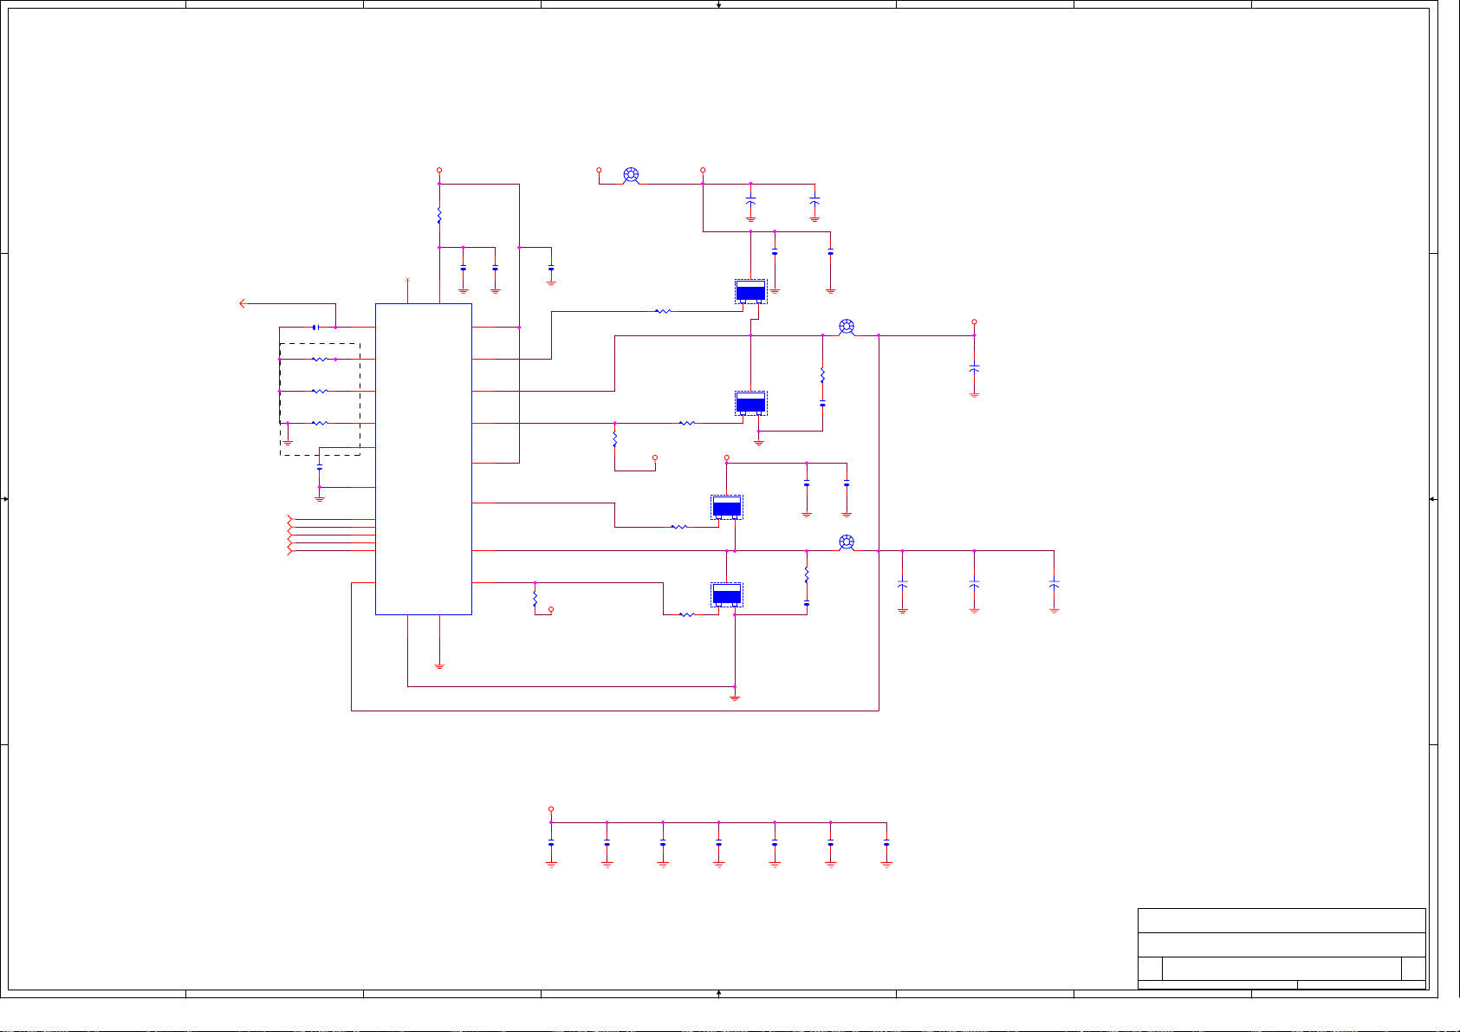The width and height of the screenshot is (1460, 1032).
Task: Select the lowest inductor coil symbol
Action: (847, 542)
